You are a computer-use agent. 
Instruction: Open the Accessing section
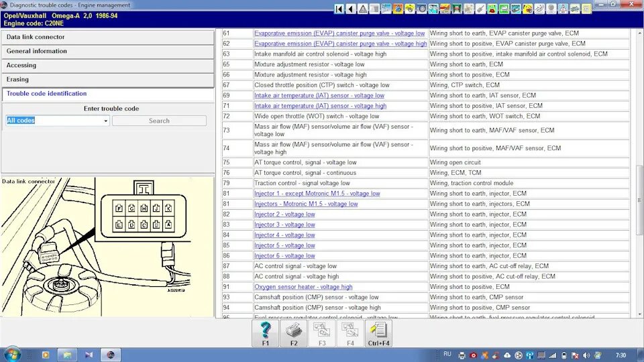click(x=107, y=65)
